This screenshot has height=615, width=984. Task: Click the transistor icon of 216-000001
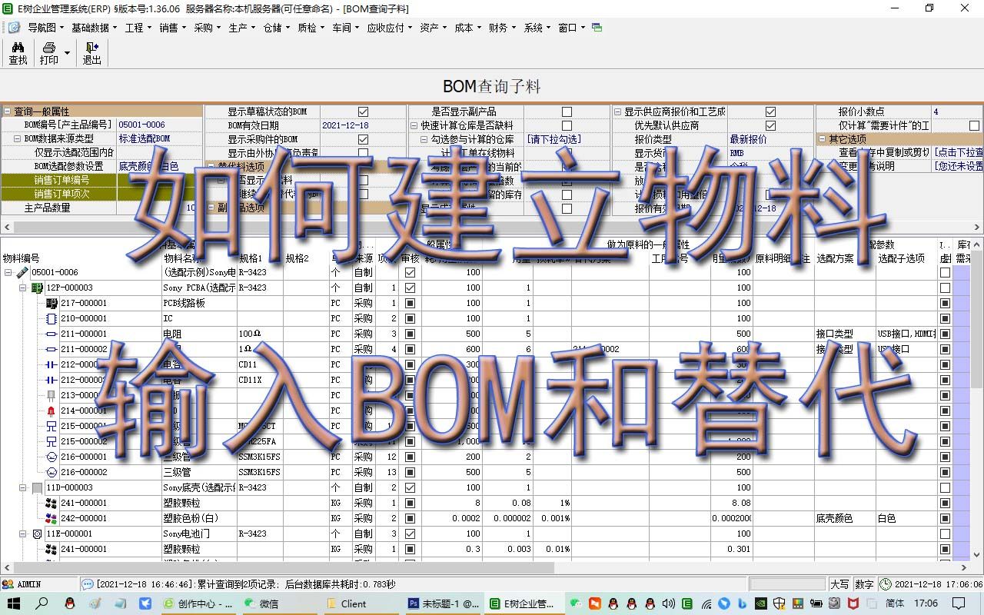tap(52, 457)
